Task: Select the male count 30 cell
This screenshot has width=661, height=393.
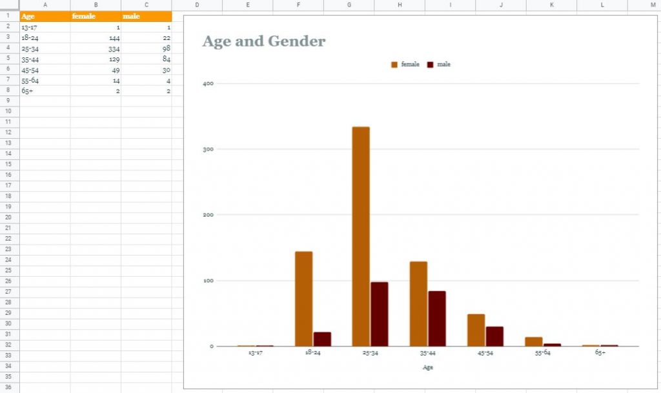Action: tap(147, 70)
